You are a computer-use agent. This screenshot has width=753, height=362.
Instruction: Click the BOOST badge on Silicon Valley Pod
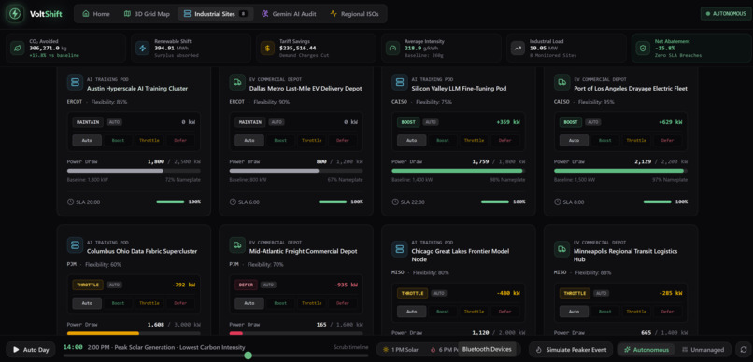pyautogui.click(x=408, y=122)
